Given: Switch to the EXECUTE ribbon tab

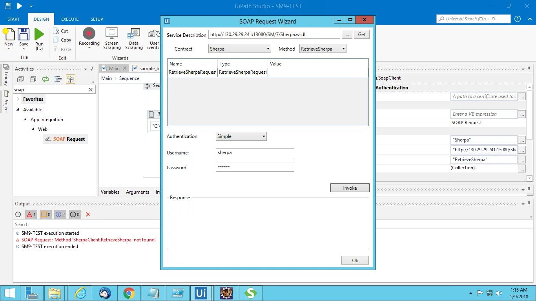Looking at the screenshot, I should click(70, 19).
